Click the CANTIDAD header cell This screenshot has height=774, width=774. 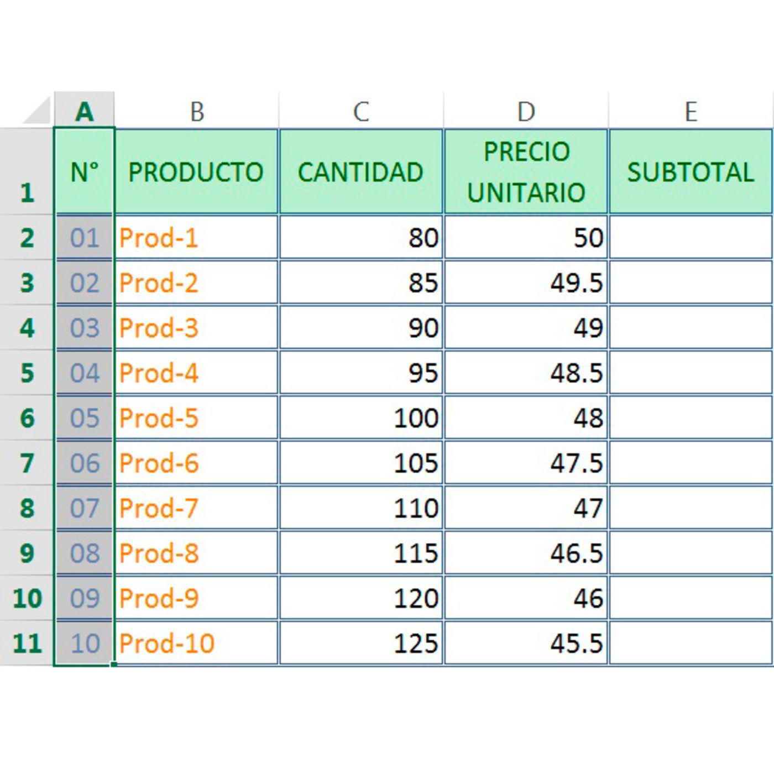coord(361,171)
